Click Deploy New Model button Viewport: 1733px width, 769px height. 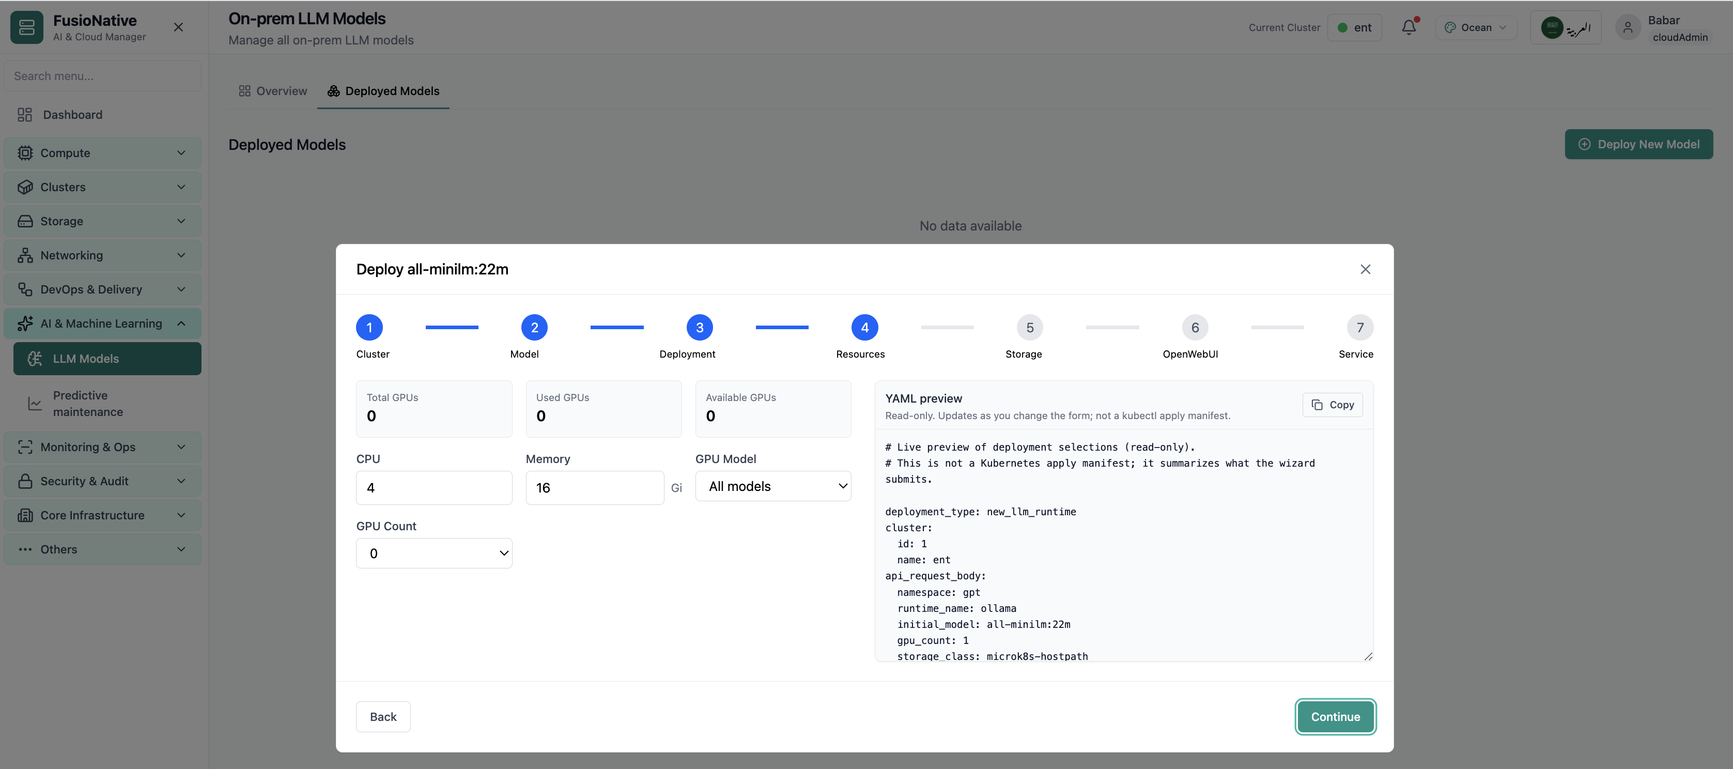1638,144
